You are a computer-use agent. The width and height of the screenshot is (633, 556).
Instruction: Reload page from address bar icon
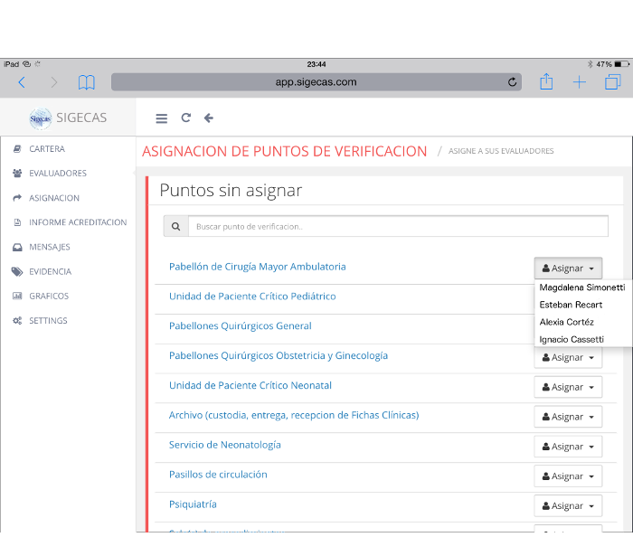[513, 82]
